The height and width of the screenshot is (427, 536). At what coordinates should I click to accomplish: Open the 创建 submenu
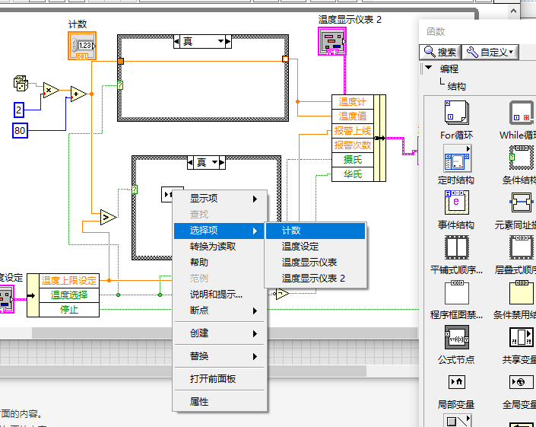coord(219,333)
